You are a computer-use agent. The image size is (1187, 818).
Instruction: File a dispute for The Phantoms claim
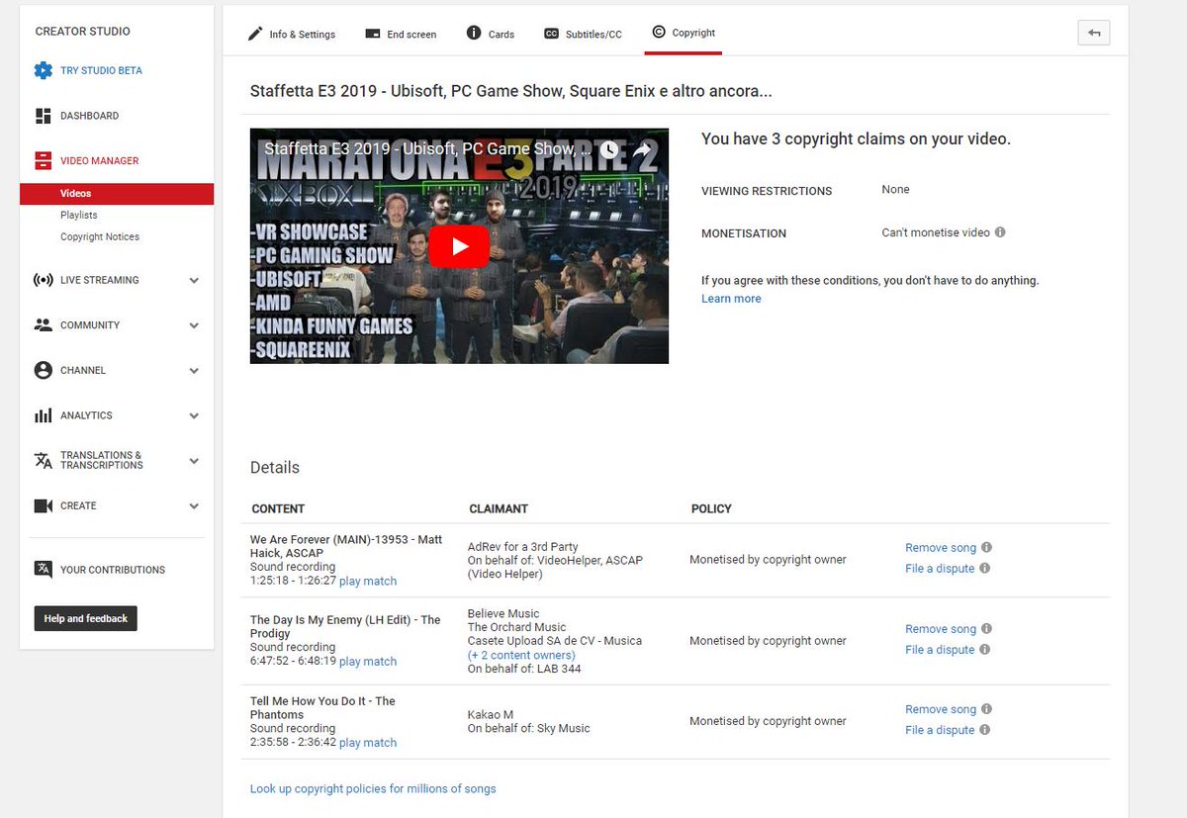pos(940,730)
